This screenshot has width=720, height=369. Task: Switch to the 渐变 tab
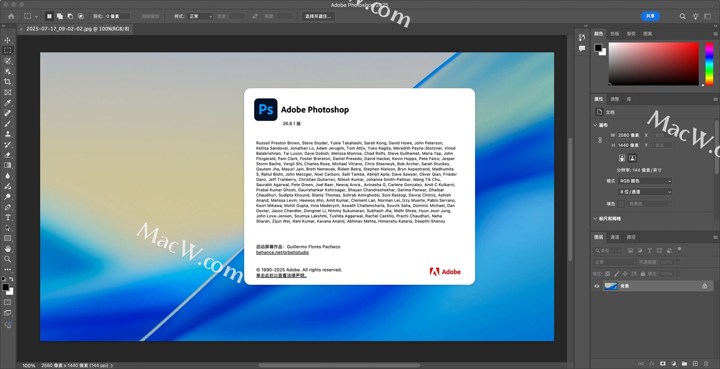coord(631,34)
